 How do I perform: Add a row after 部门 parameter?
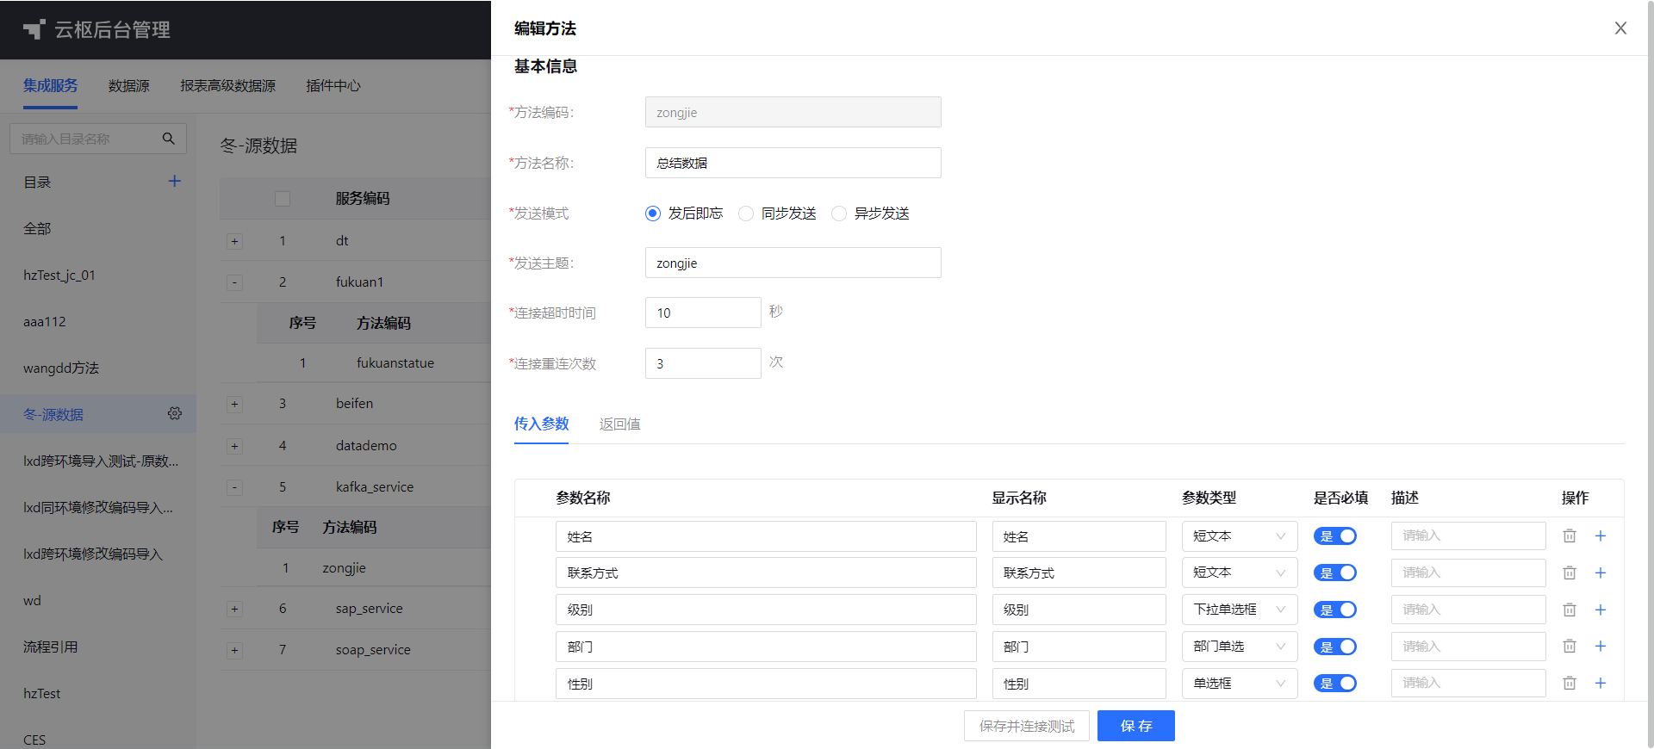1601,646
